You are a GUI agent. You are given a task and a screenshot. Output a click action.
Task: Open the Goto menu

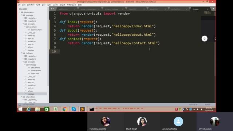pyautogui.click(x=50, y=5)
